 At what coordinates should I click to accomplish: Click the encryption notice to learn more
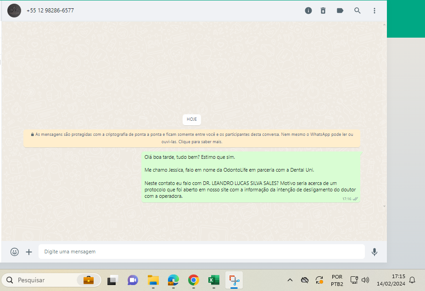[192, 138]
